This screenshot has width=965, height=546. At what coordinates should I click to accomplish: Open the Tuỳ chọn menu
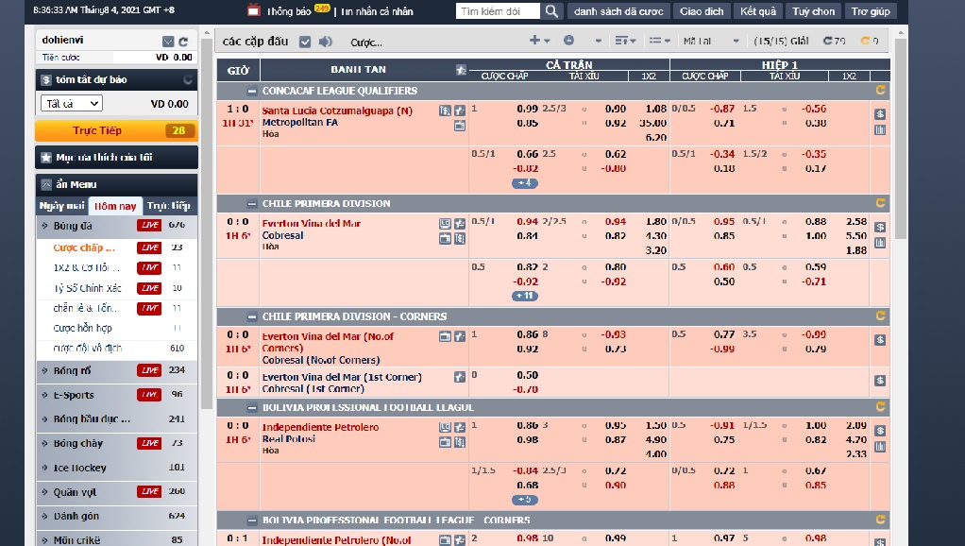tap(814, 11)
